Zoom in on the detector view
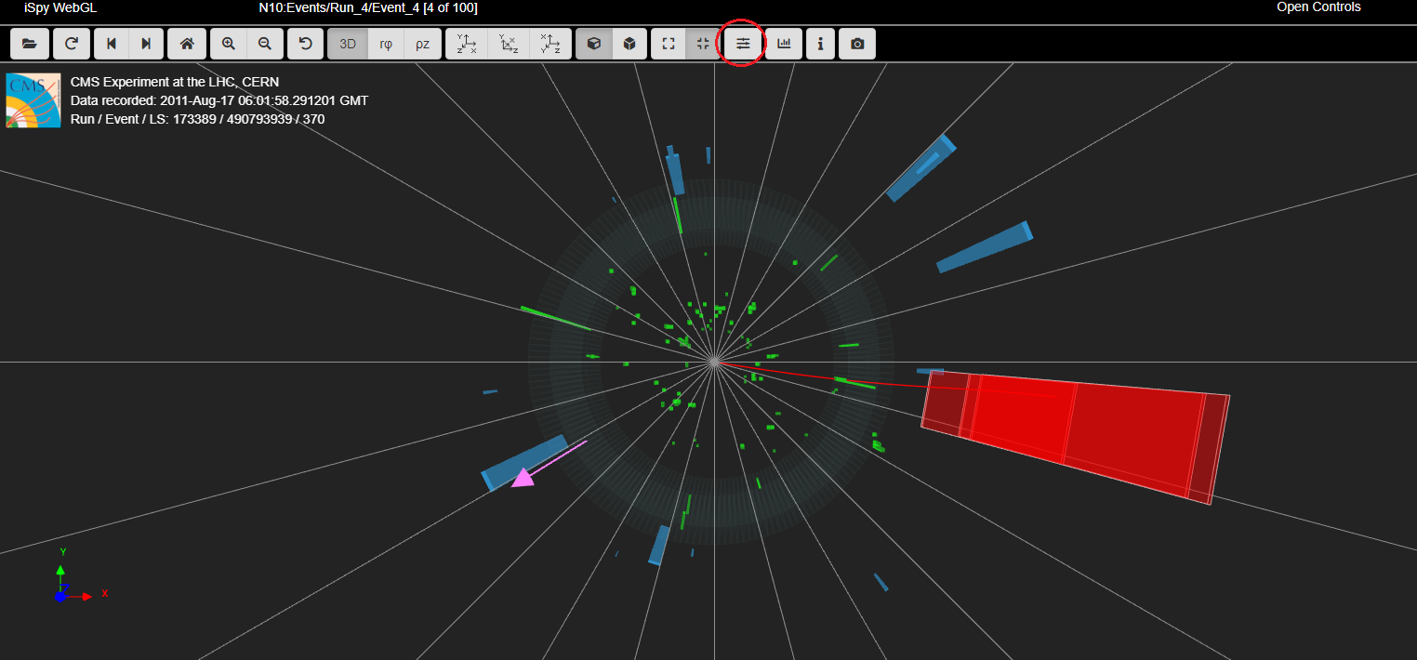The image size is (1417, 660). click(x=229, y=44)
